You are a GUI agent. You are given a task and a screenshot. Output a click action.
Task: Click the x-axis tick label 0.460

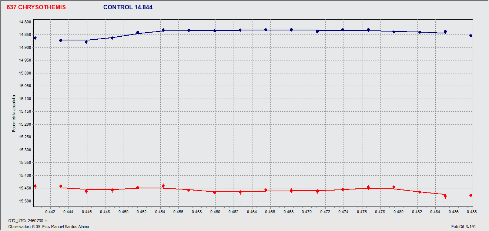(215, 212)
